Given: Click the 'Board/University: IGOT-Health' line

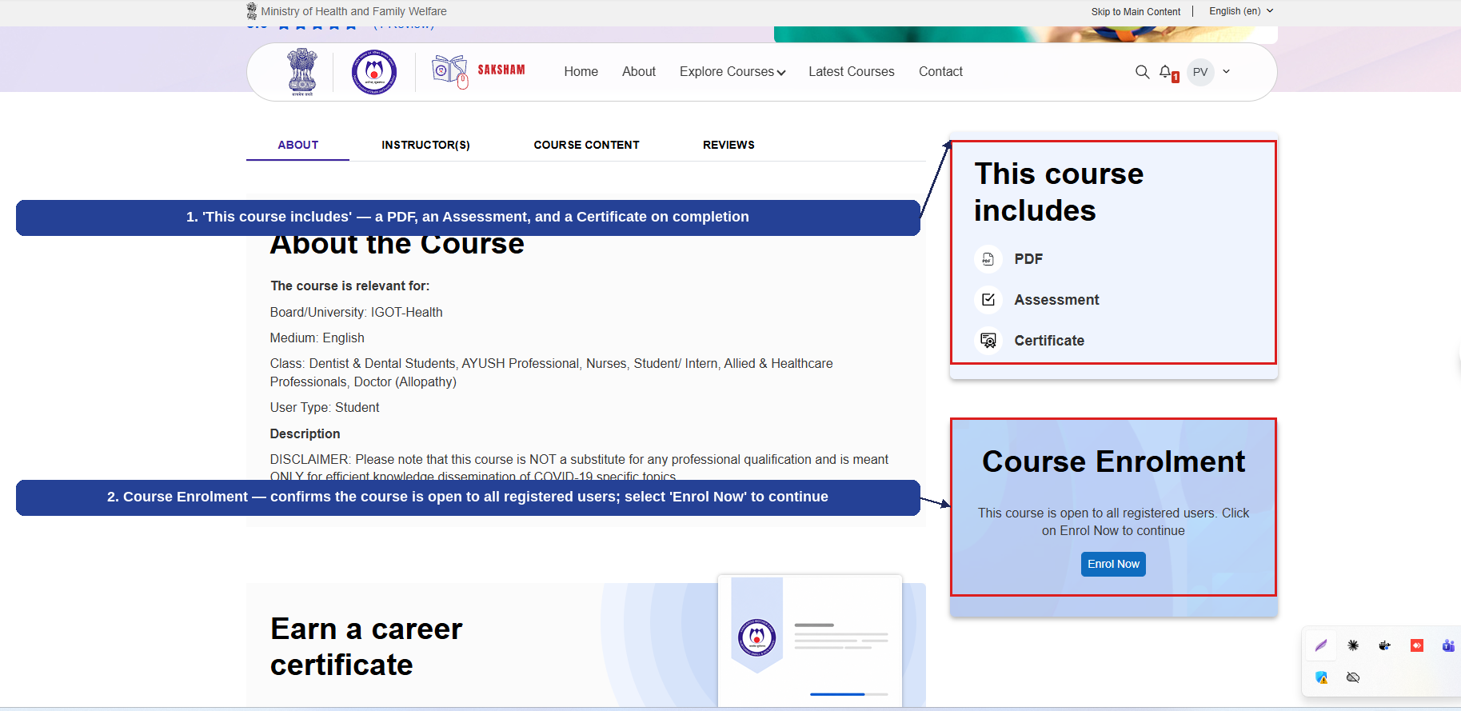Looking at the screenshot, I should [x=356, y=313].
